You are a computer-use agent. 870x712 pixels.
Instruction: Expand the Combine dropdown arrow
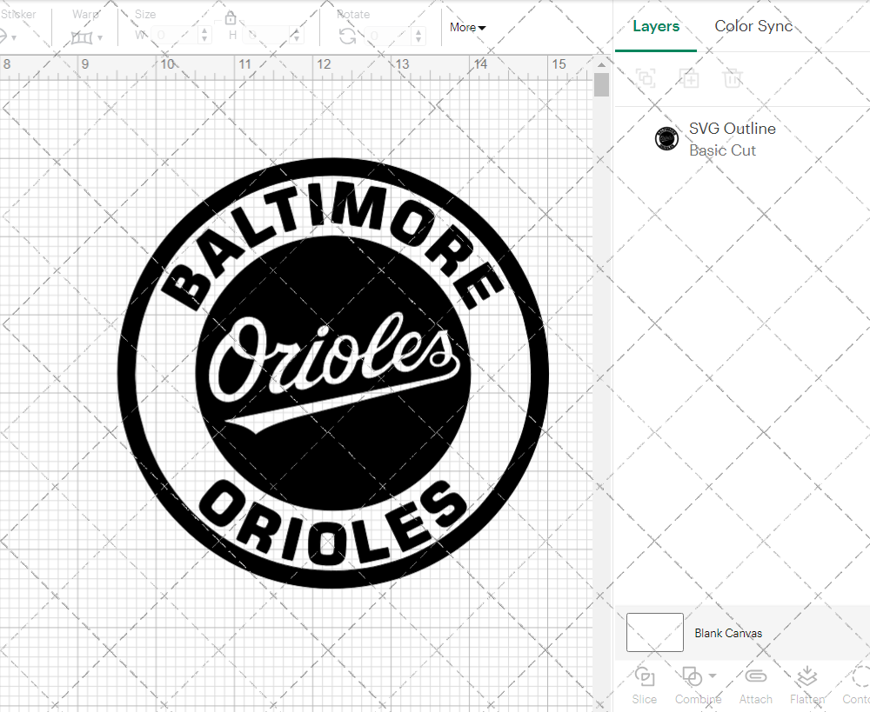713,675
